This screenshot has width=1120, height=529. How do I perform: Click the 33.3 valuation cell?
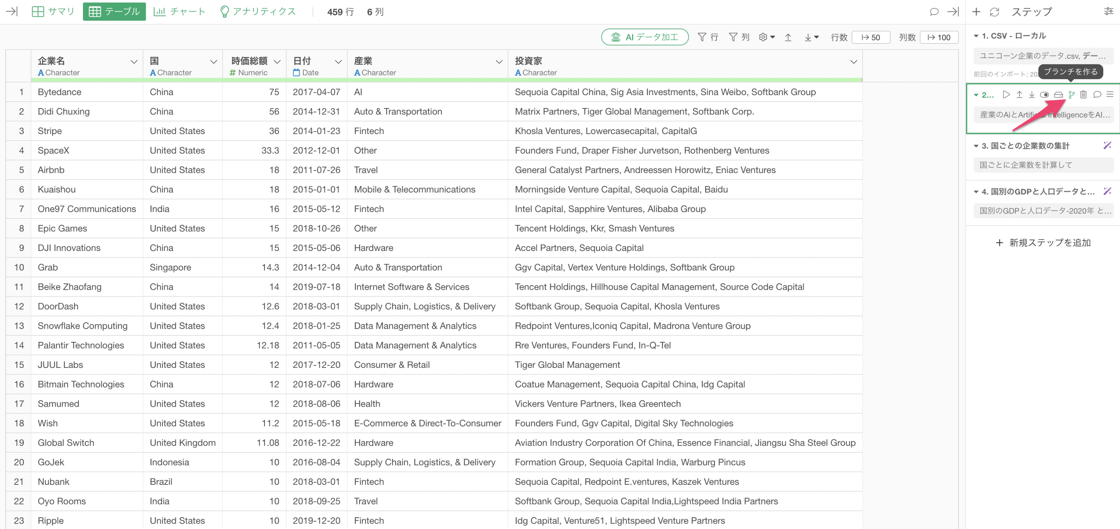(x=255, y=150)
